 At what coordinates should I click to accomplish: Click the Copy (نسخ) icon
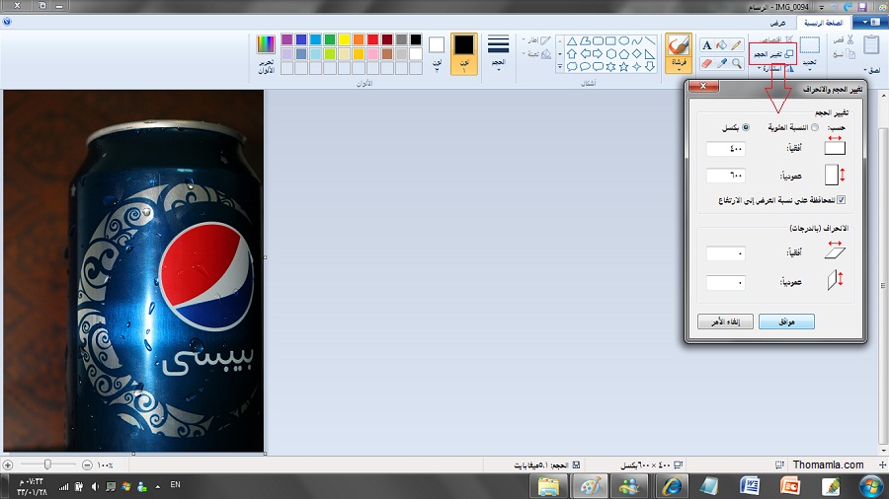click(849, 54)
